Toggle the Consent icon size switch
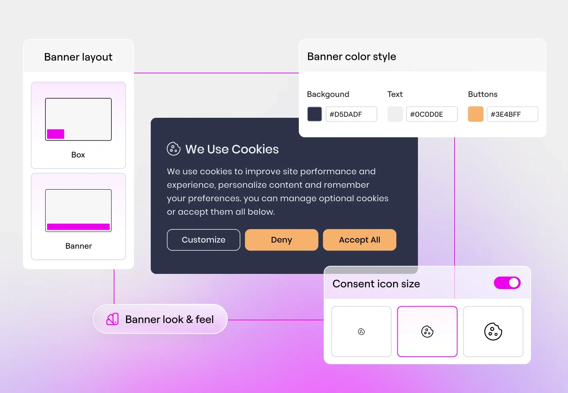Image resolution: width=568 pixels, height=393 pixels. [507, 283]
